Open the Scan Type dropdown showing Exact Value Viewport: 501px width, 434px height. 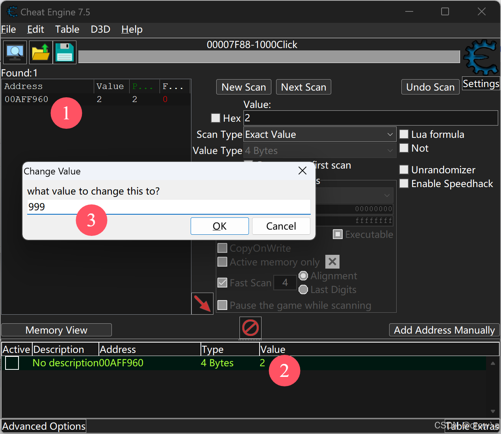(320, 134)
